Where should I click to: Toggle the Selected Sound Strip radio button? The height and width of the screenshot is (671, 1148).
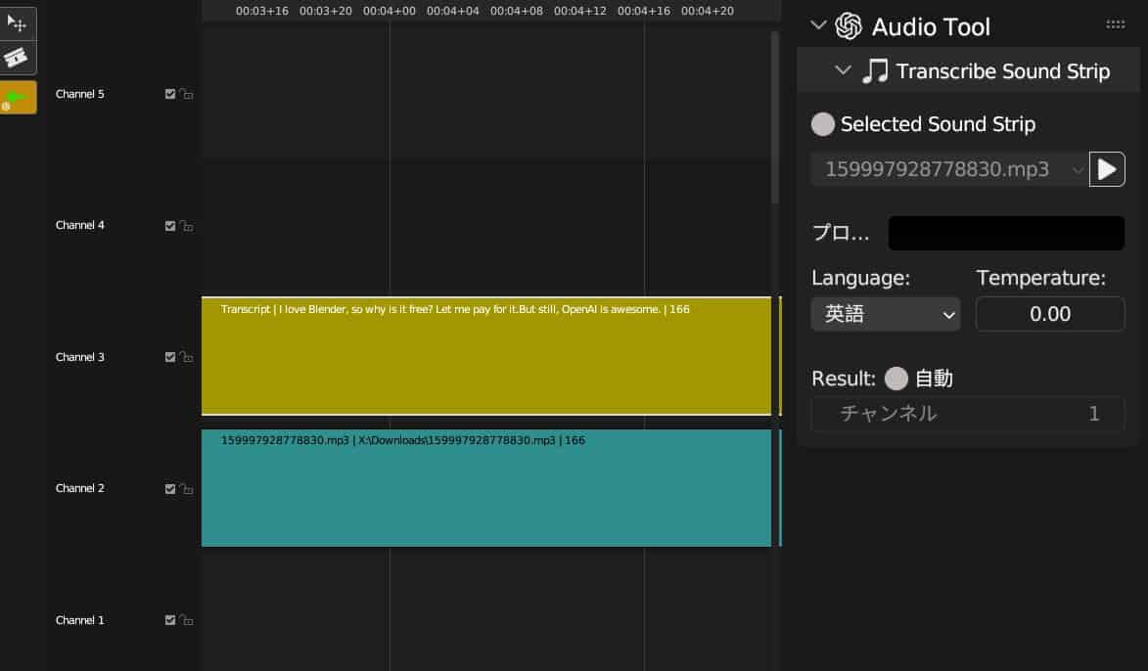[x=822, y=124]
